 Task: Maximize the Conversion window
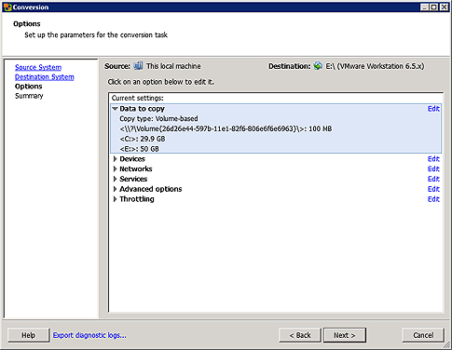click(434, 7)
